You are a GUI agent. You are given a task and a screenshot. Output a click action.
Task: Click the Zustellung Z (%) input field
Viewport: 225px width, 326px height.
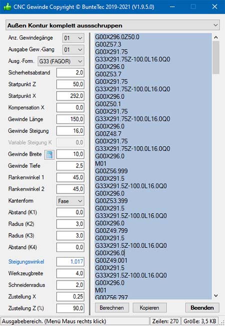point(70,308)
